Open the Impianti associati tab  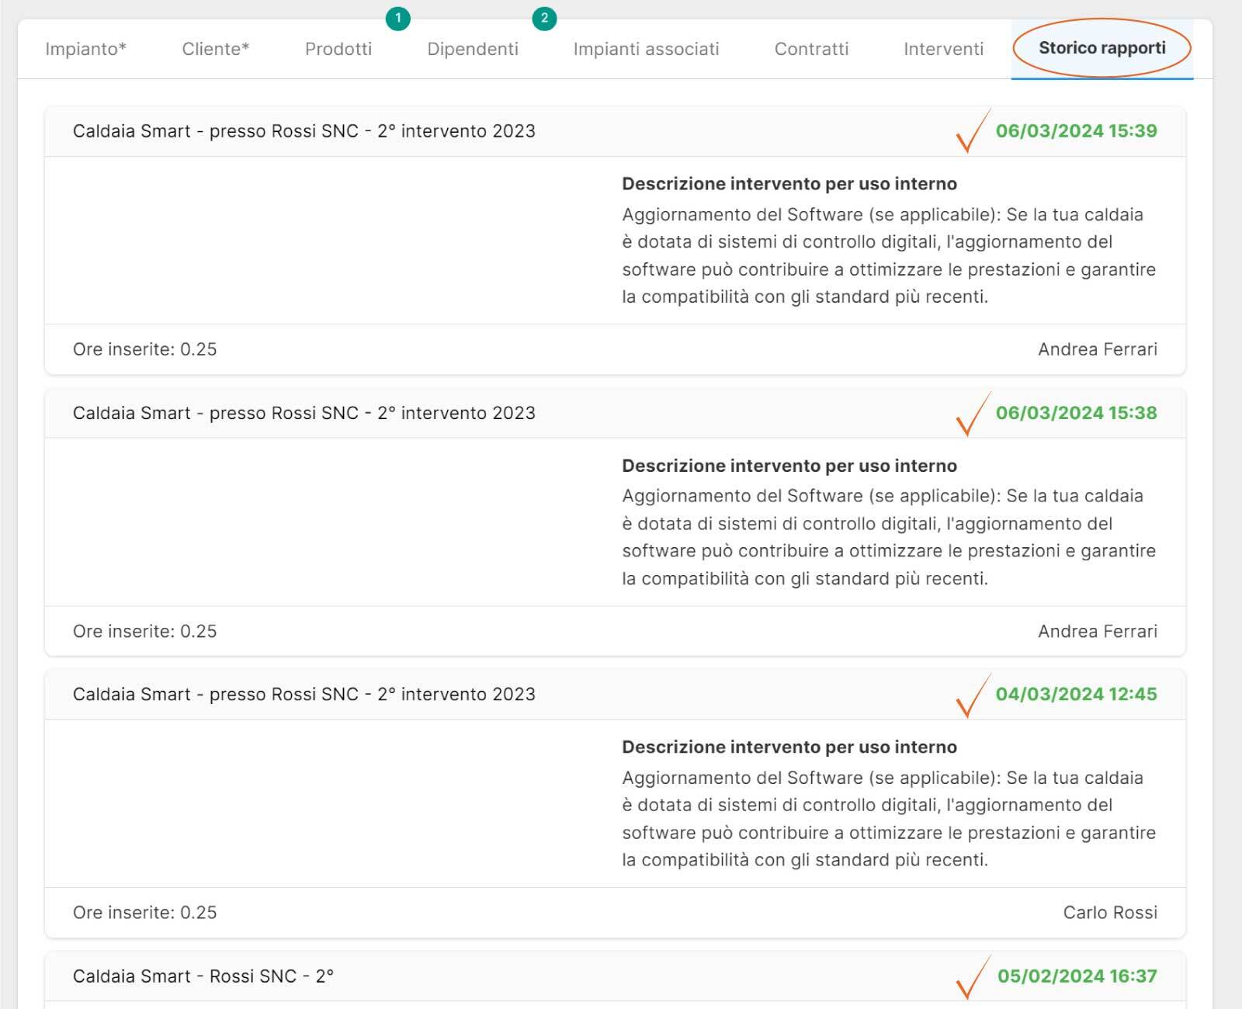click(646, 49)
